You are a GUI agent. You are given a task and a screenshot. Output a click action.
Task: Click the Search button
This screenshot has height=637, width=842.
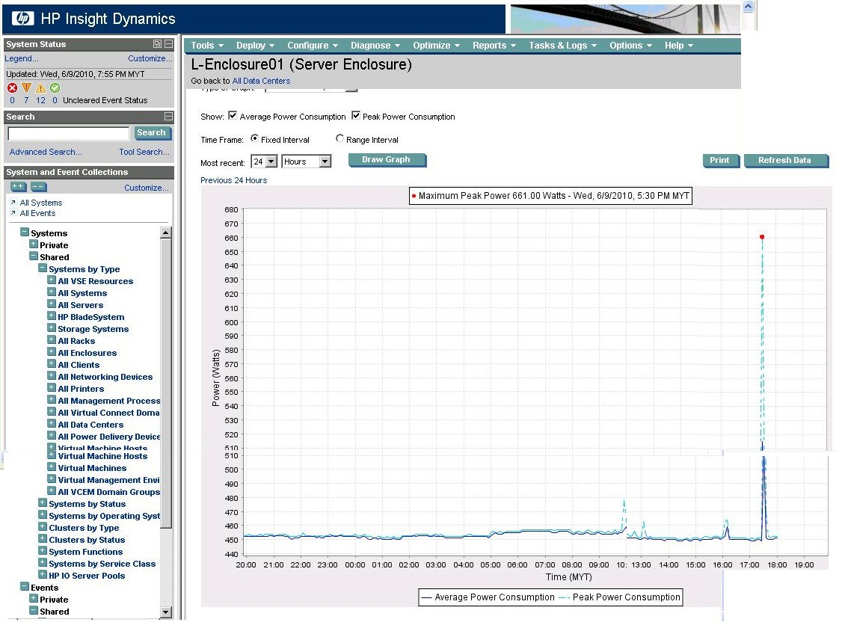pyautogui.click(x=152, y=132)
